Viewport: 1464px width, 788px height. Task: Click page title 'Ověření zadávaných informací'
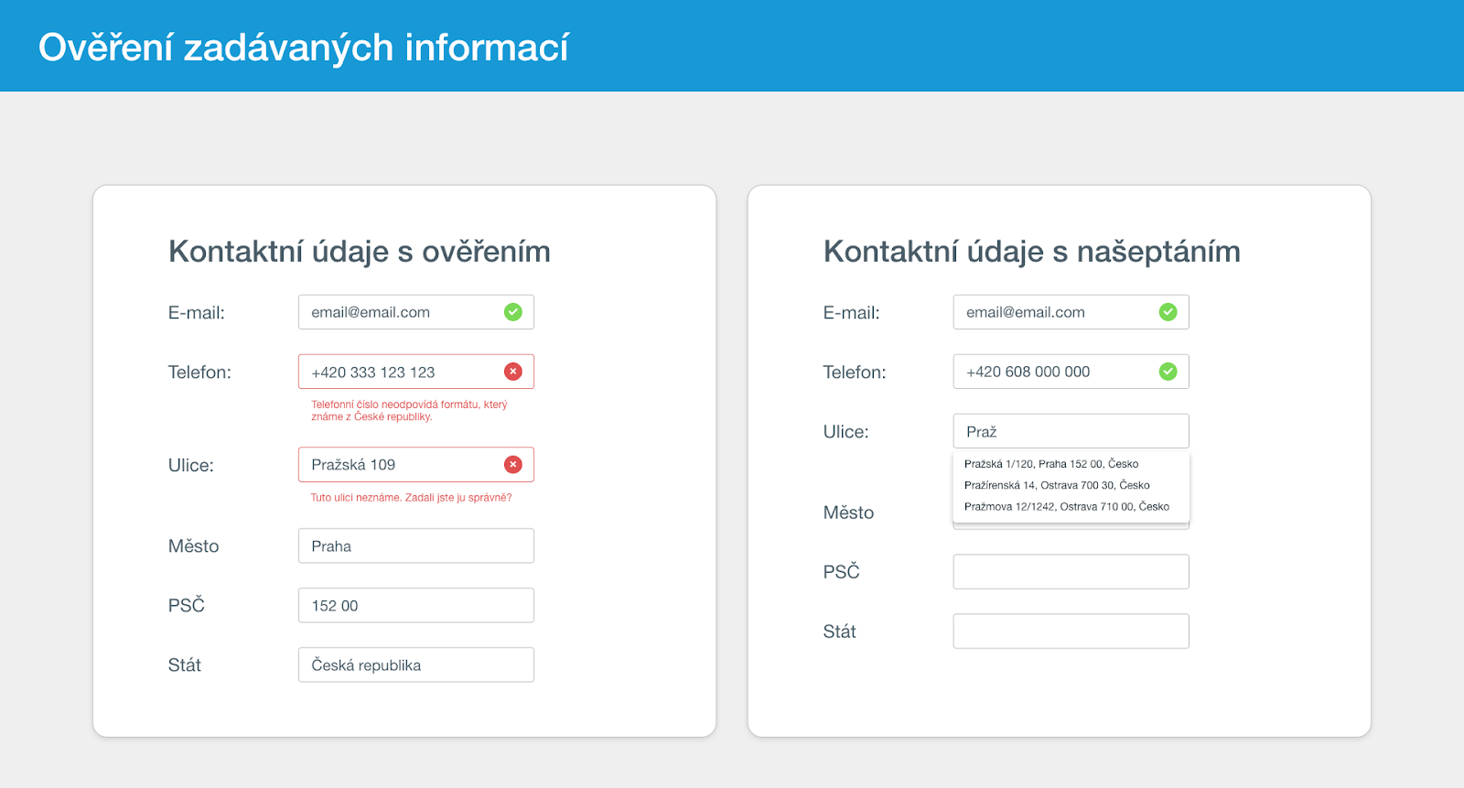tap(304, 48)
